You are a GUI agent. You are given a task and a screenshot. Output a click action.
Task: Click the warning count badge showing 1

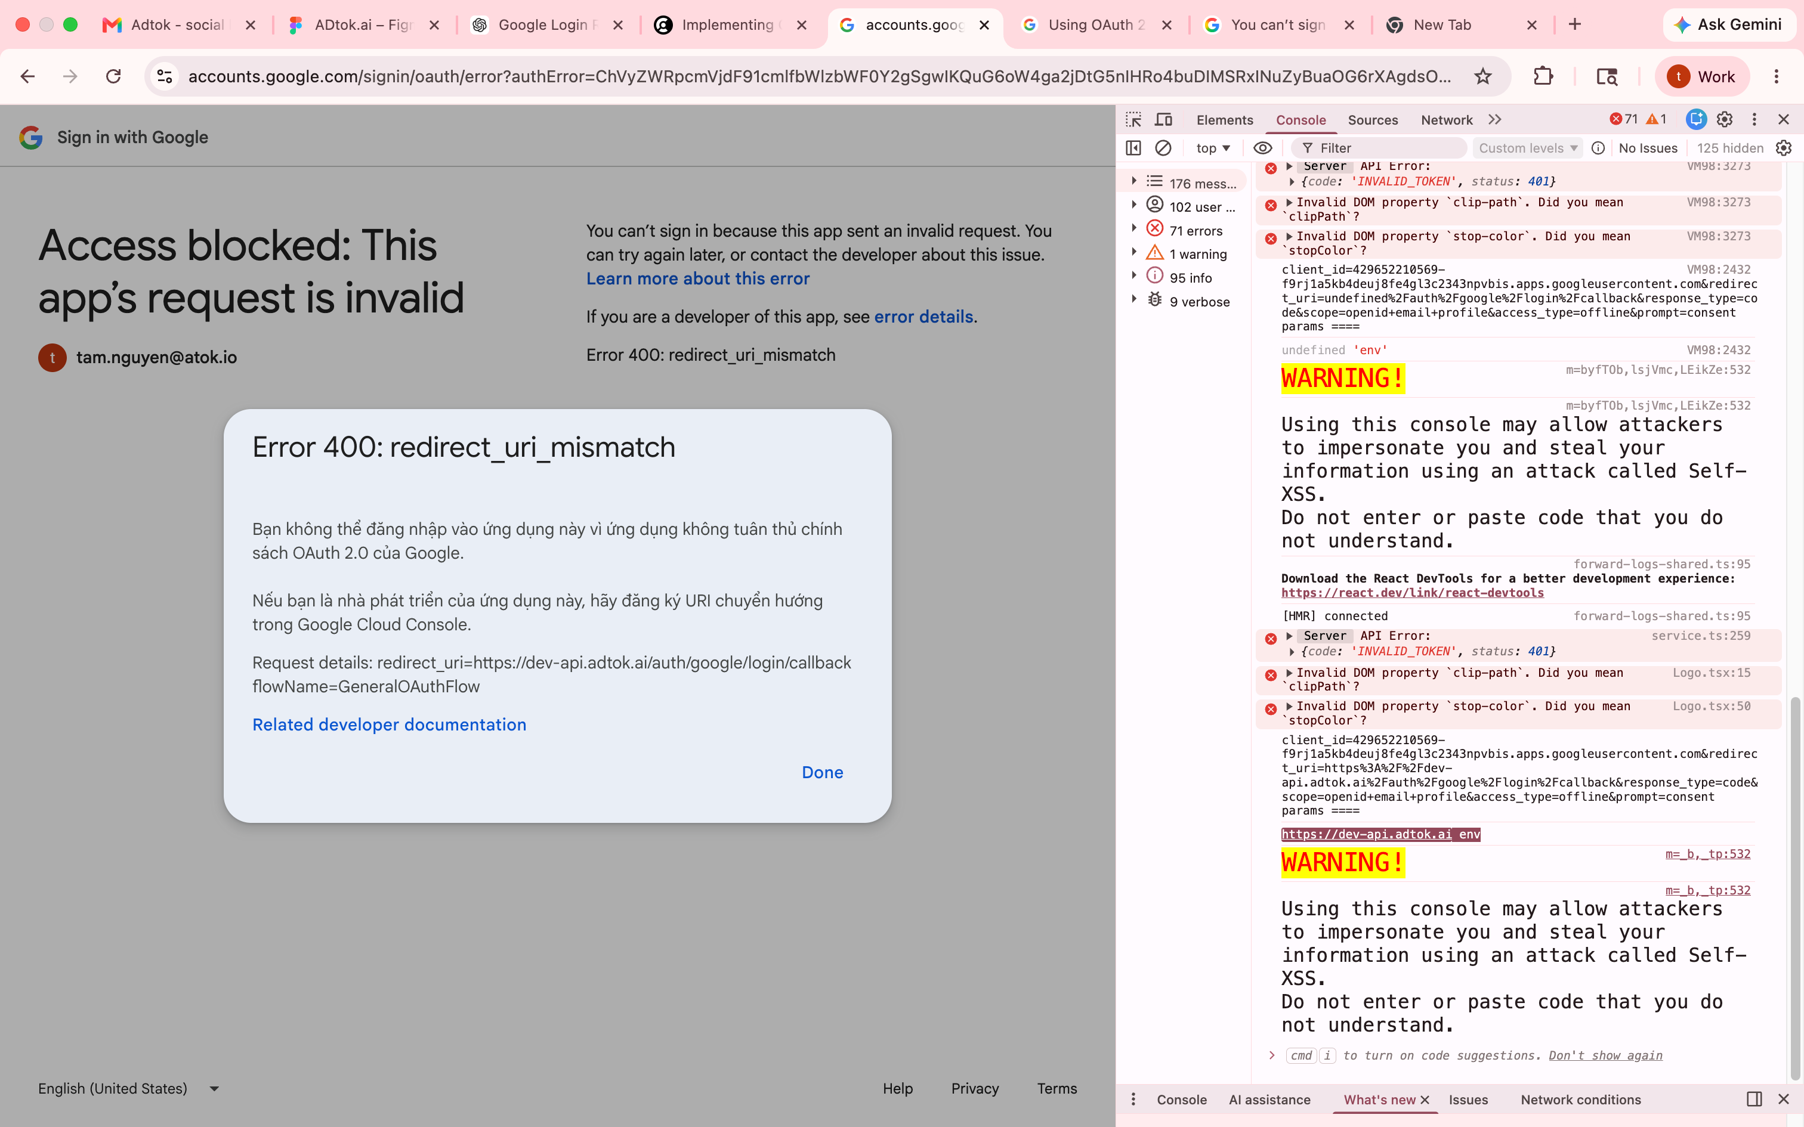pos(1657,119)
